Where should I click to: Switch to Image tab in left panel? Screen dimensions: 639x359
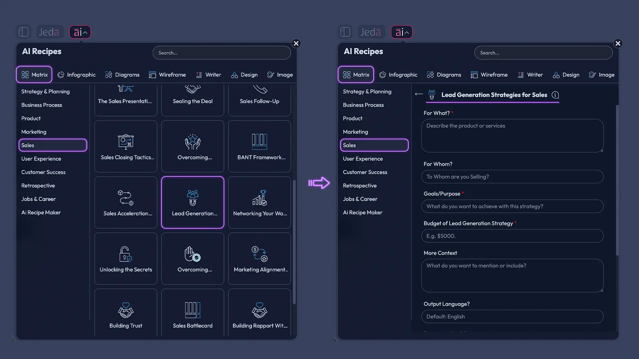[280, 75]
